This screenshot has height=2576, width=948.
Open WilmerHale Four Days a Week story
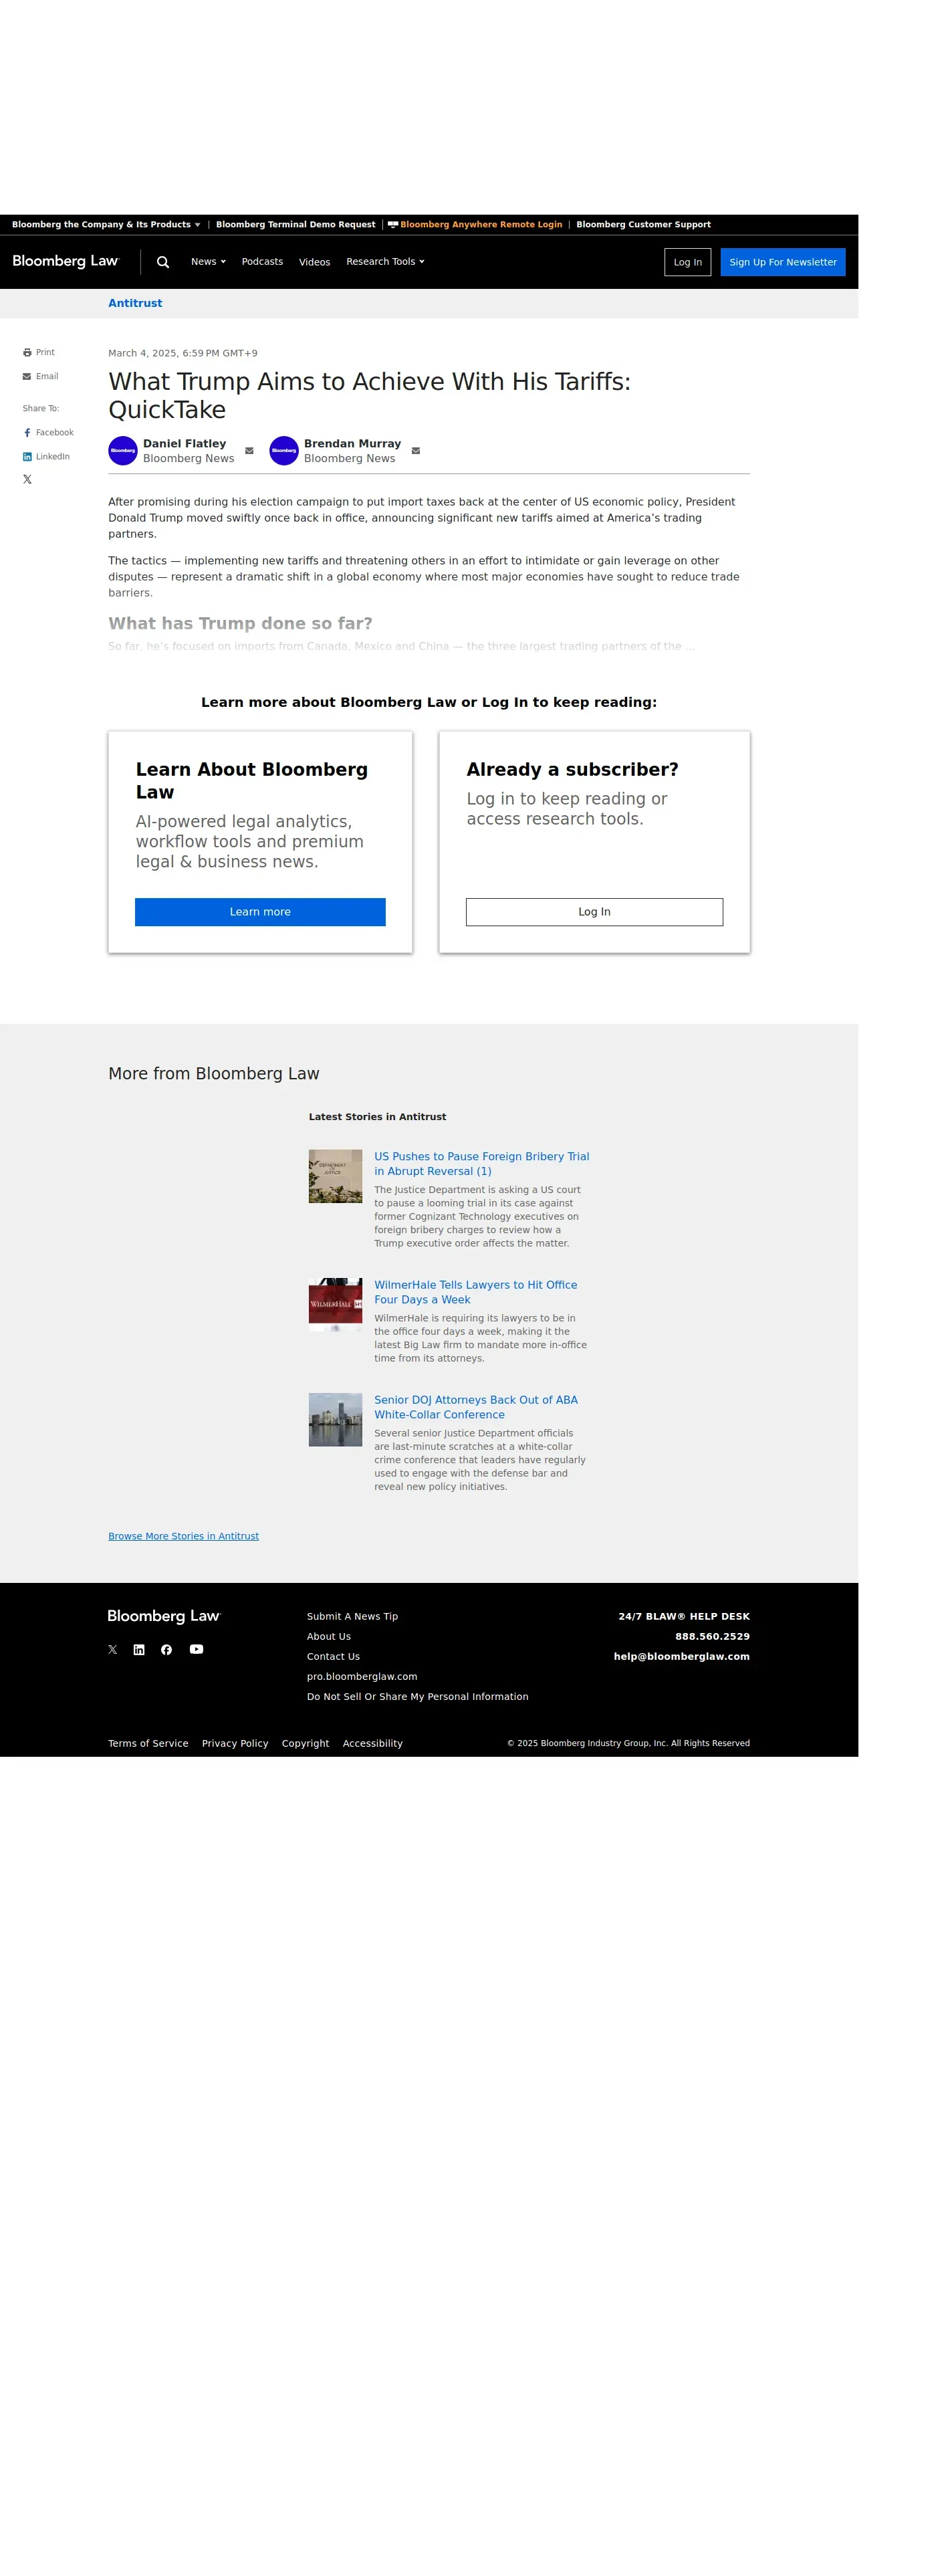coord(475,1292)
